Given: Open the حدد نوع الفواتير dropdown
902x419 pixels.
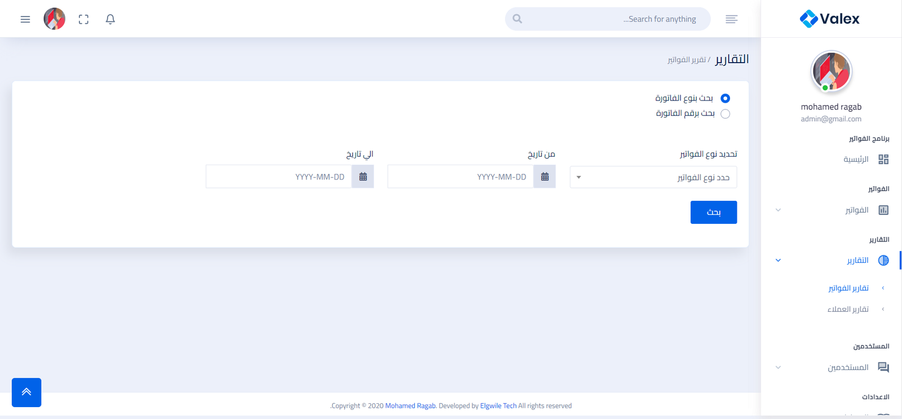Looking at the screenshot, I should pyautogui.click(x=653, y=177).
